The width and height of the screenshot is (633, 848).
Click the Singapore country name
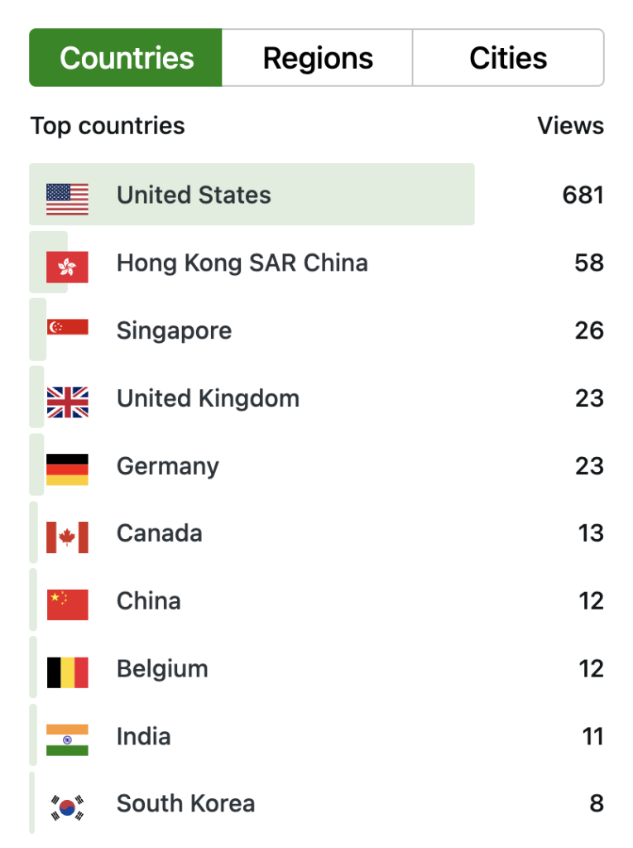(x=174, y=331)
